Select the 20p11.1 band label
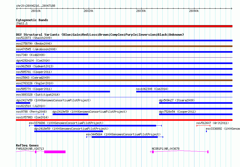 22,23
